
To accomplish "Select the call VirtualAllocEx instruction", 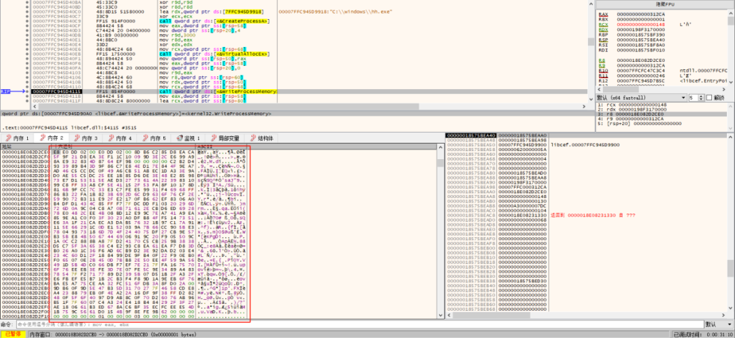I will 214,54.
